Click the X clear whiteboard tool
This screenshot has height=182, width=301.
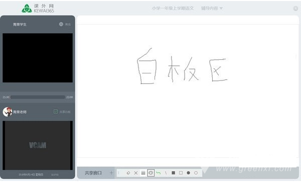(136, 173)
